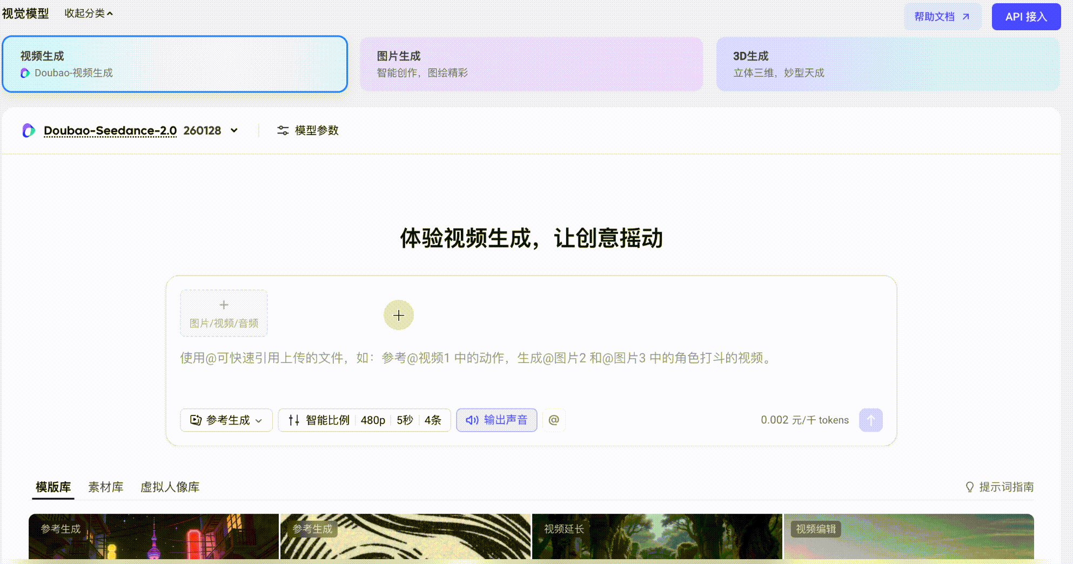The image size is (1073, 564).
Task: Click the round yellow plus button
Action: click(x=399, y=315)
